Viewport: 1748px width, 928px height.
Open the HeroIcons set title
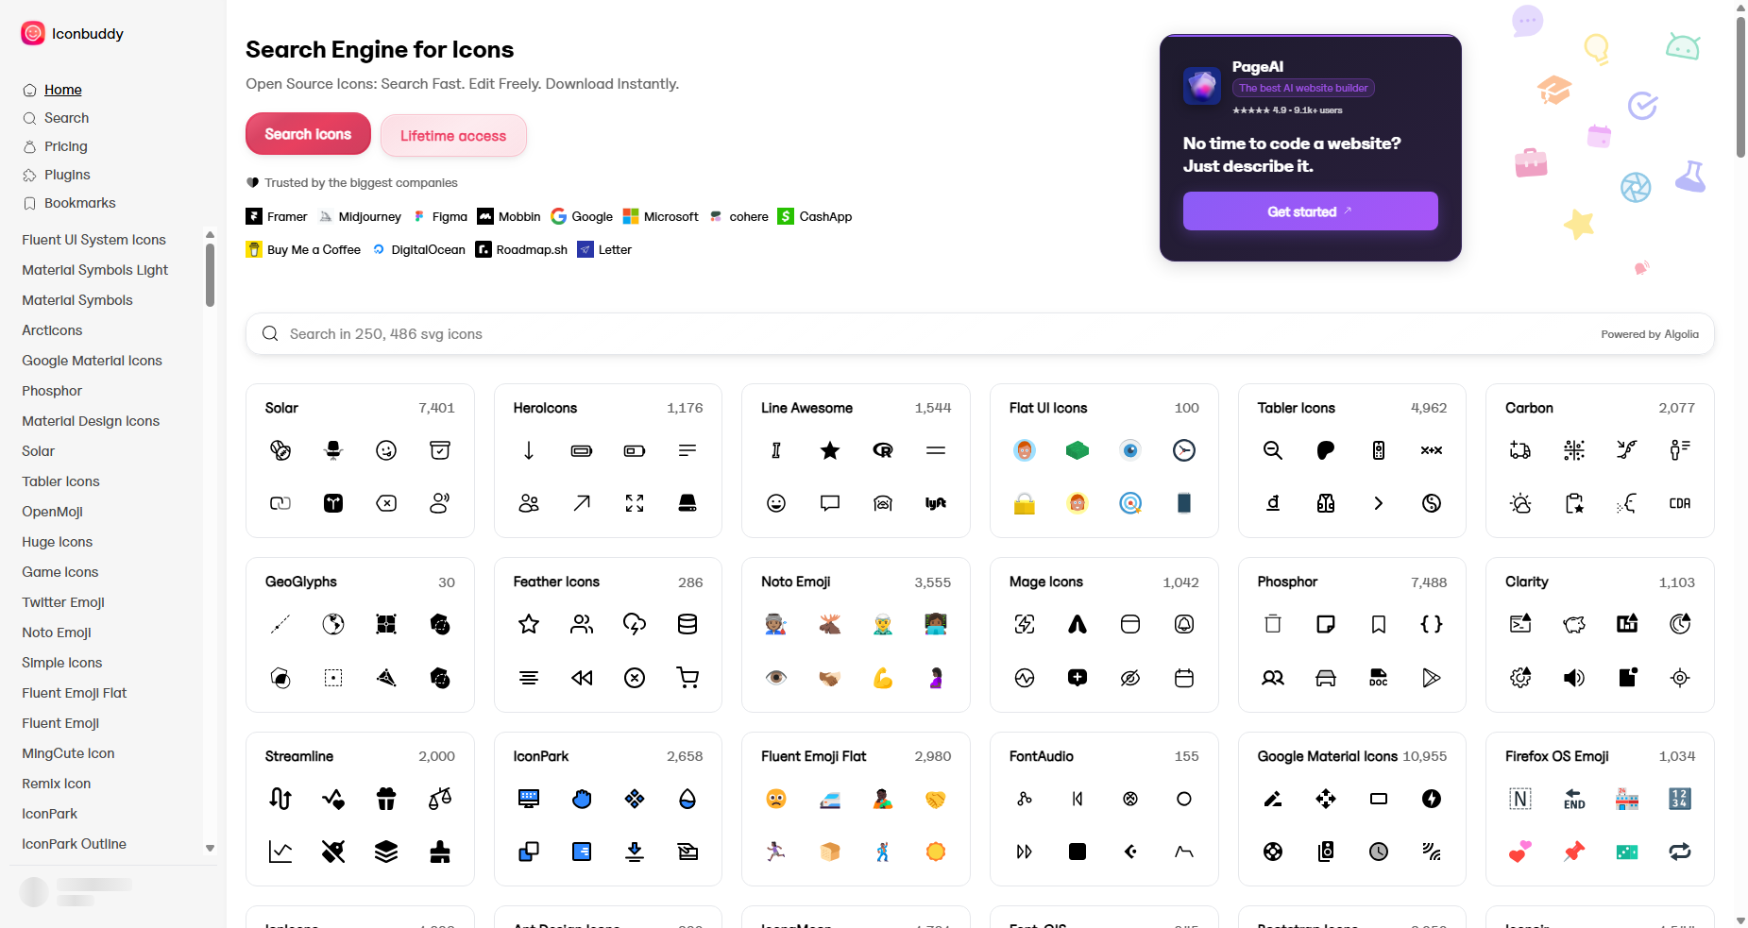tap(545, 408)
